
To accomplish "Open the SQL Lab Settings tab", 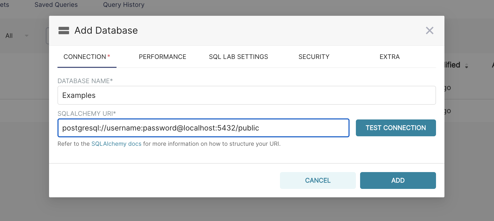I will pyautogui.click(x=238, y=57).
